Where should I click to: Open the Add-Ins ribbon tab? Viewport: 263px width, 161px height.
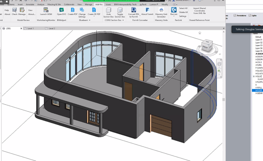coord(99,4)
